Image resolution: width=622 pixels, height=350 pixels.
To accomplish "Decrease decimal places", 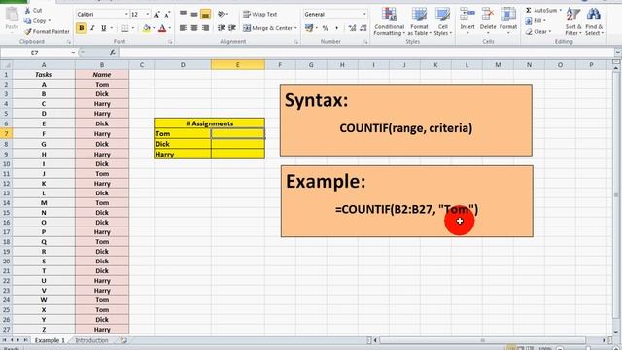I will tap(363, 28).
